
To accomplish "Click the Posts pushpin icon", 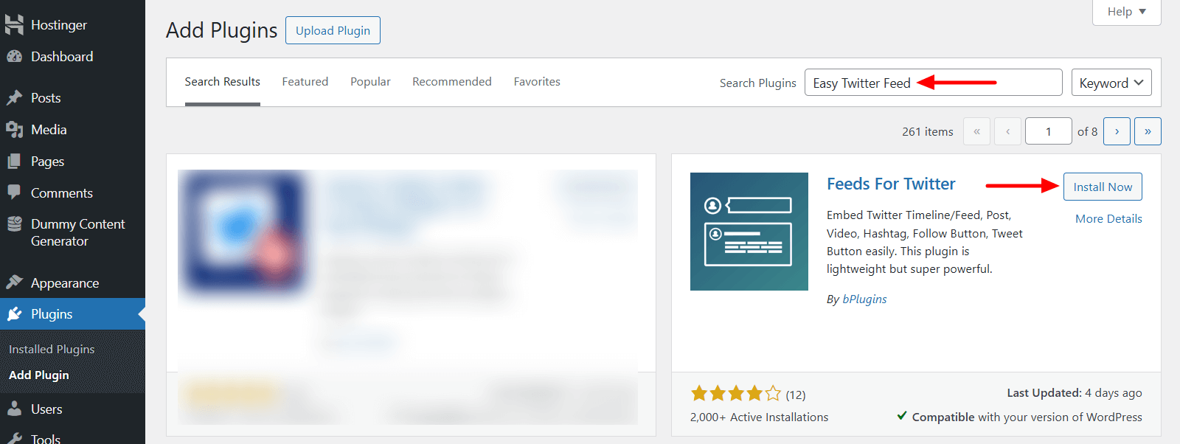I will tap(14, 98).
